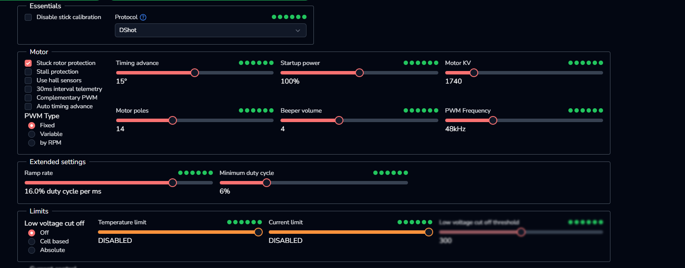Screen dimensions: 685x268
Task: Tick the Use hall sensors checkbox
Action: [28, 81]
